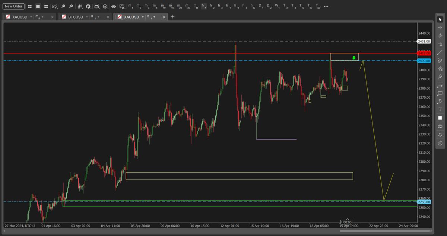Select the equidistant channel tool
Image resolution: width=447 pixels, height=236 pixels.
pyautogui.click(x=440, y=68)
